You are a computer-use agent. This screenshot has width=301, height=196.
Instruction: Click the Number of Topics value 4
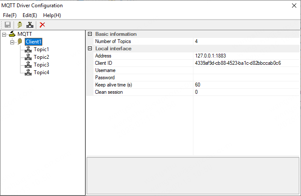pos(246,41)
